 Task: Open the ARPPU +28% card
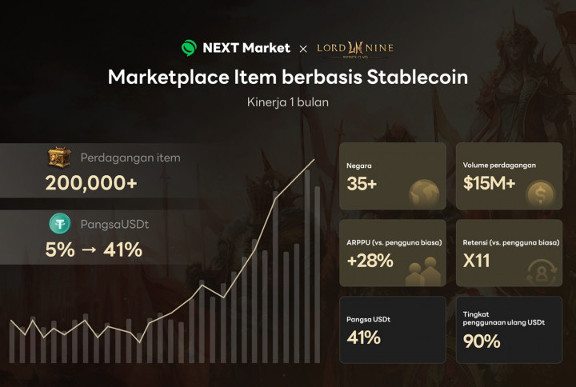point(393,252)
